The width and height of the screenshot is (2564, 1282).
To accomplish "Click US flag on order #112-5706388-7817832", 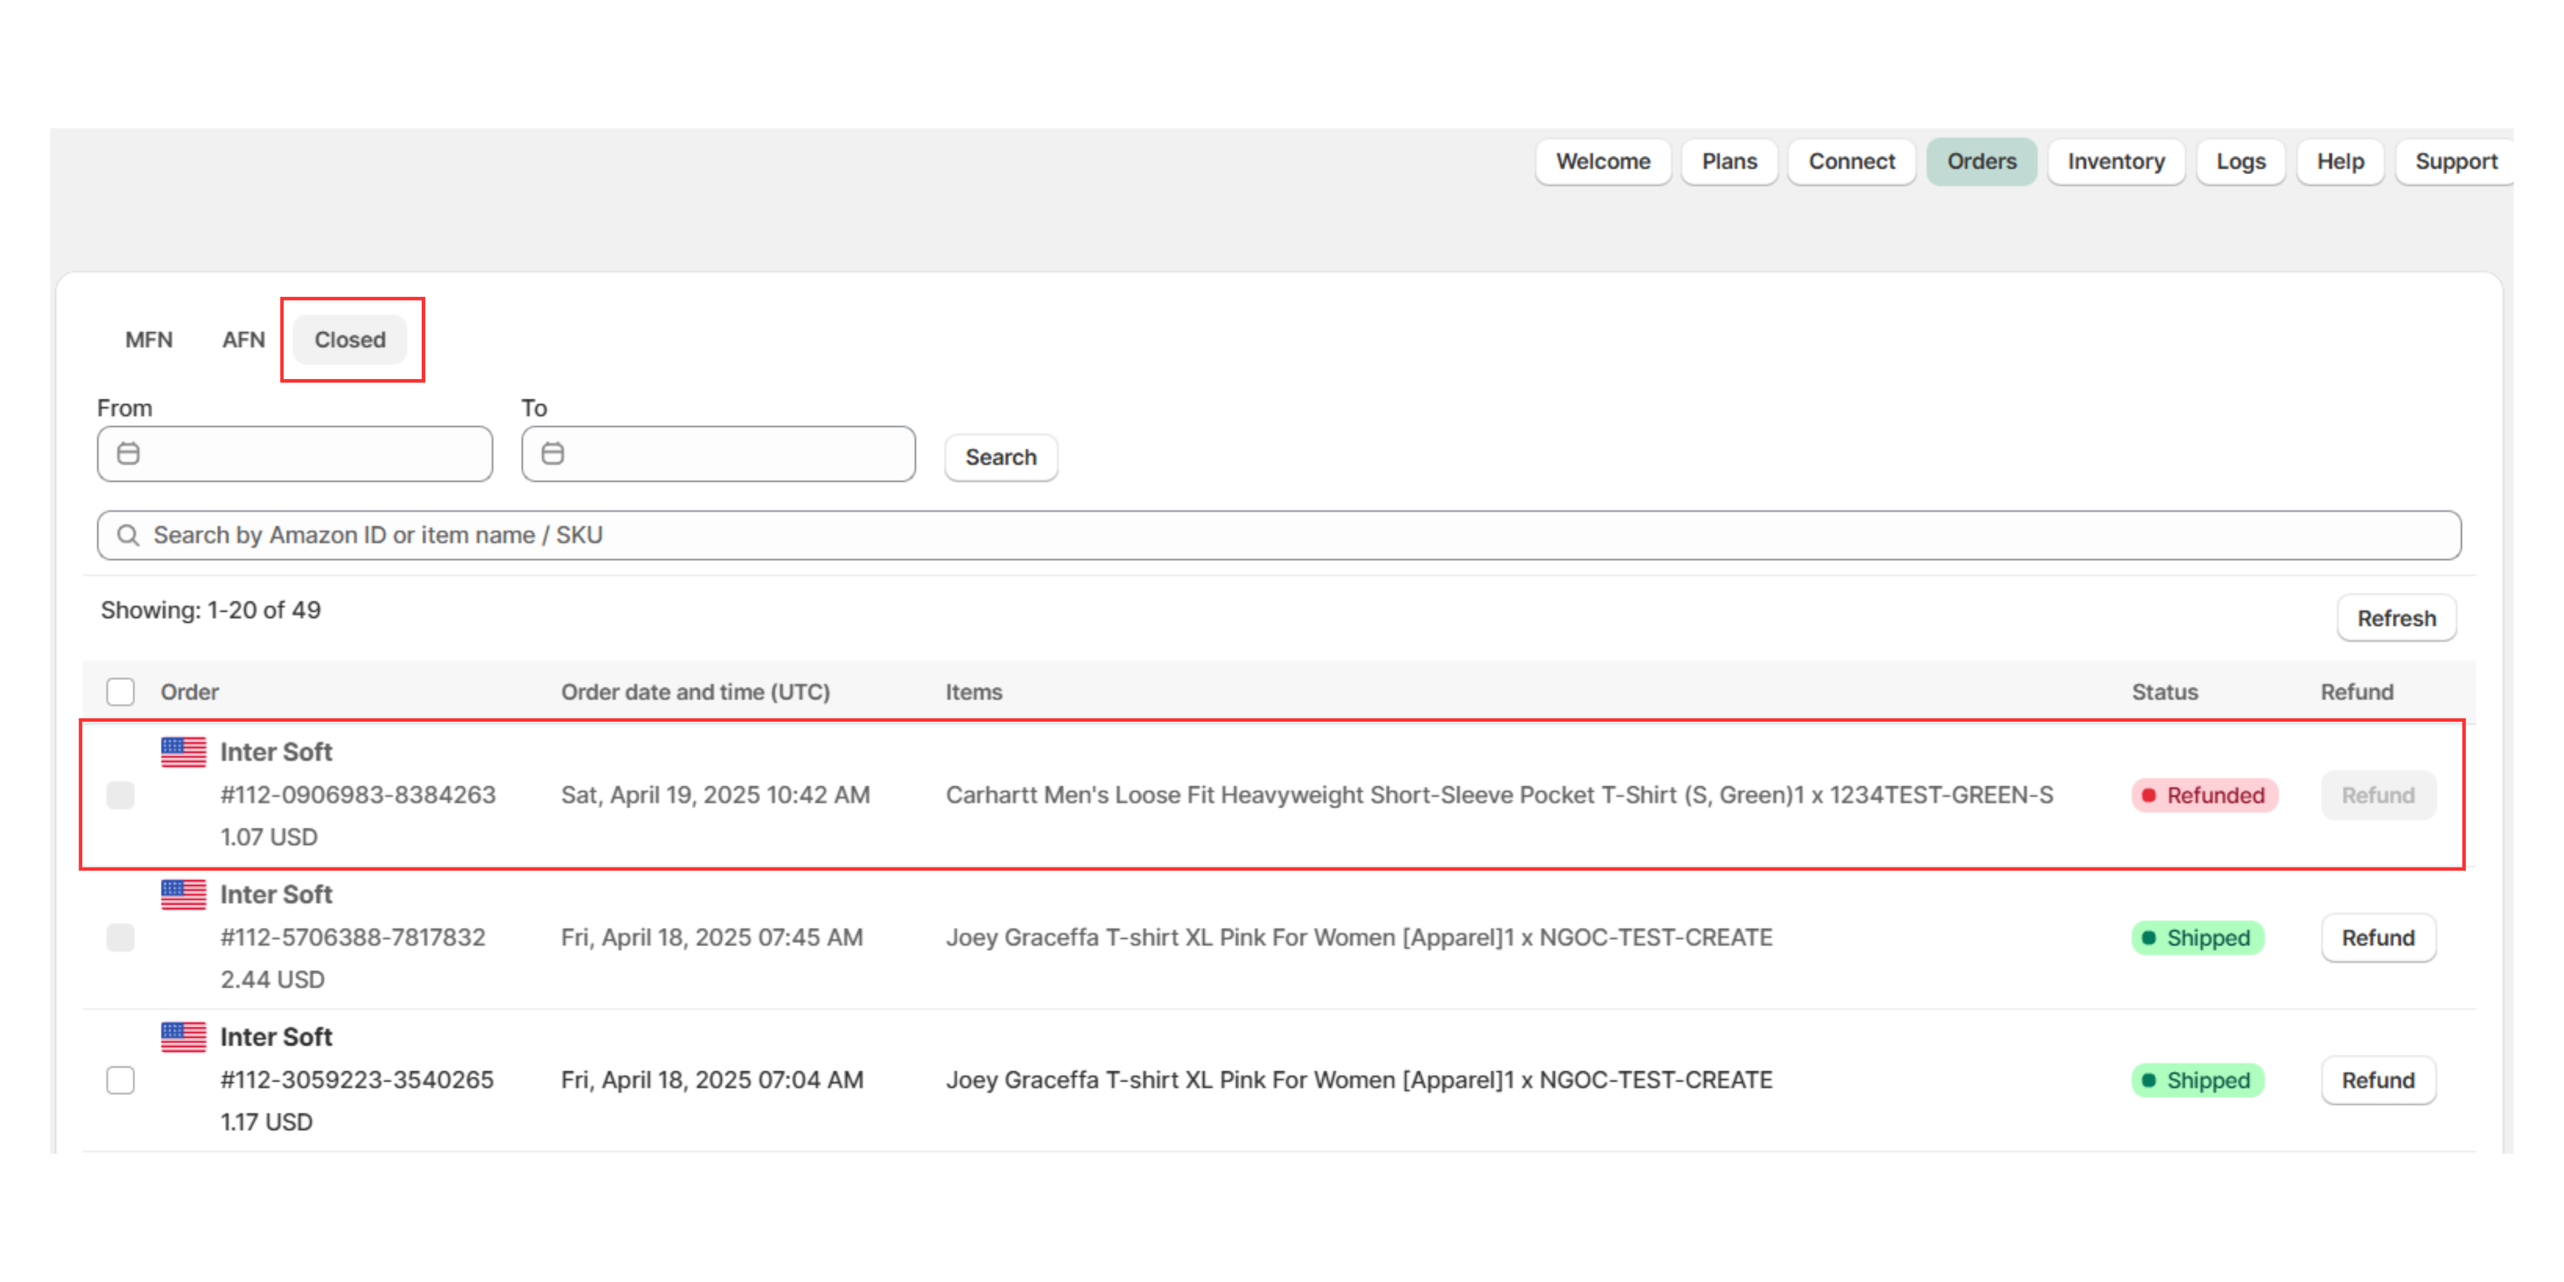I will pos(183,895).
